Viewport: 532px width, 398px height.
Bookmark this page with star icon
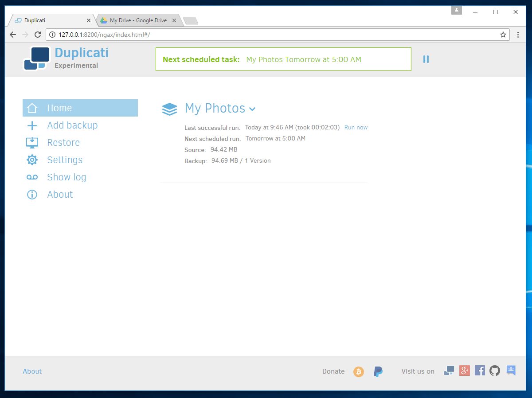coord(503,35)
